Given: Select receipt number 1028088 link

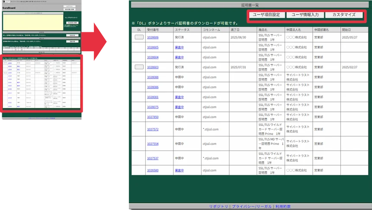Looking at the screenshot, I should pyautogui.click(x=153, y=77).
